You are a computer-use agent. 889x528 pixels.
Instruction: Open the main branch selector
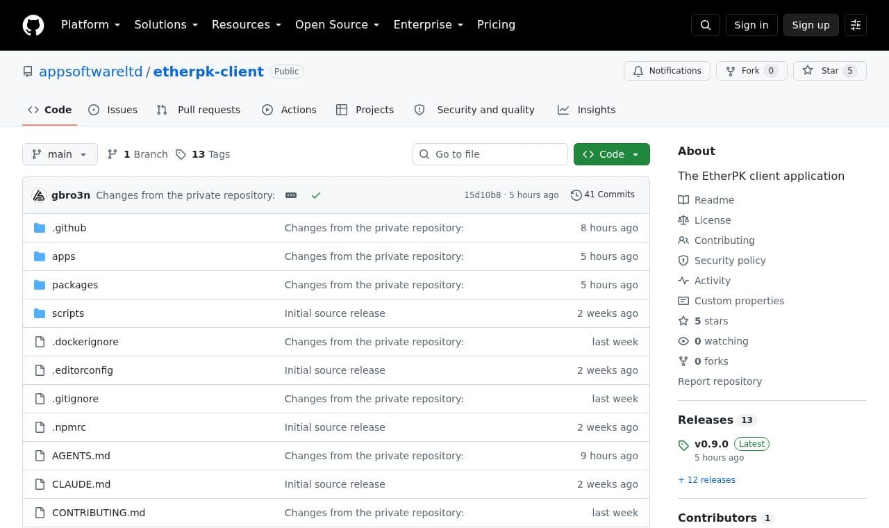[60, 154]
